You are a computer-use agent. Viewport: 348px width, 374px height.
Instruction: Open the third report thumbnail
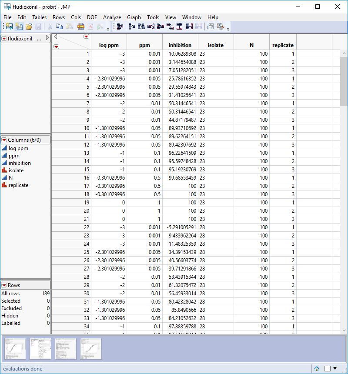point(66,348)
